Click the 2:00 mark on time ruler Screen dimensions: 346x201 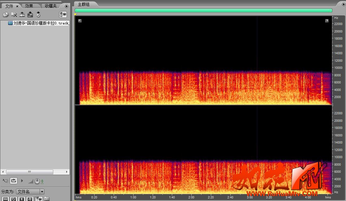click(191, 197)
